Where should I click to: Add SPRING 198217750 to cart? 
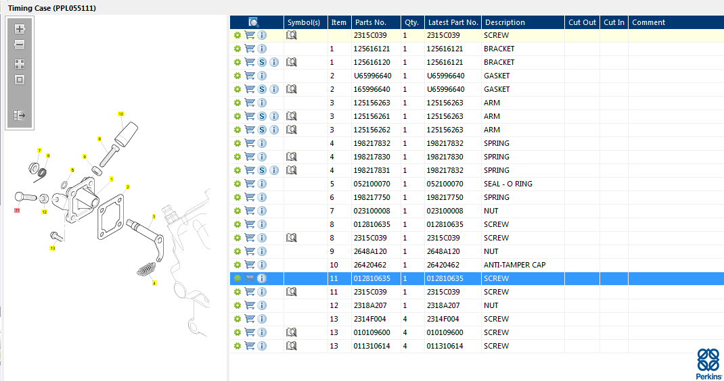pyautogui.click(x=250, y=197)
